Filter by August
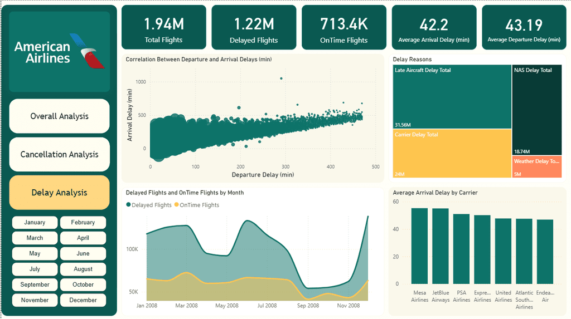The width and height of the screenshot is (571, 319). [83, 269]
